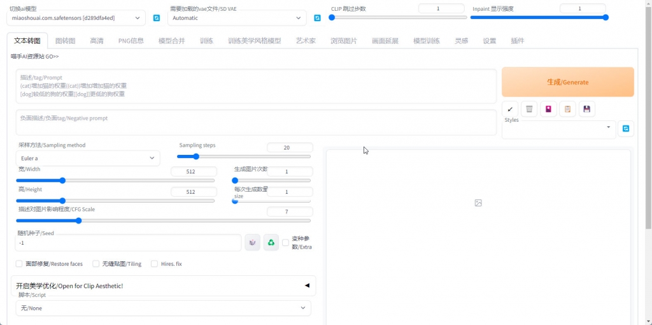
Task: Open the 设置 tab
Action: point(490,41)
